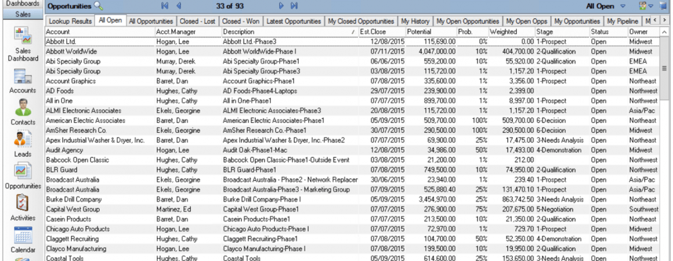Viewport: 673px width, 261px height.
Task: Open the Opportunities sidebar icon
Action: click(23, 171)
